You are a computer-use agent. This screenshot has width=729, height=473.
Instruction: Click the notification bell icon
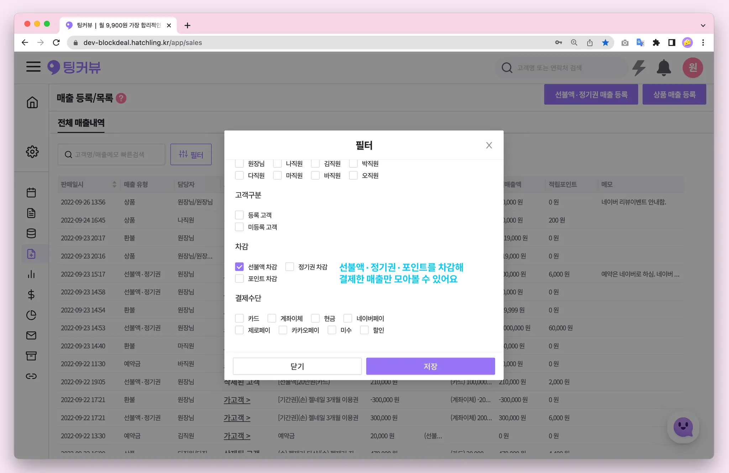pos(664,68)
